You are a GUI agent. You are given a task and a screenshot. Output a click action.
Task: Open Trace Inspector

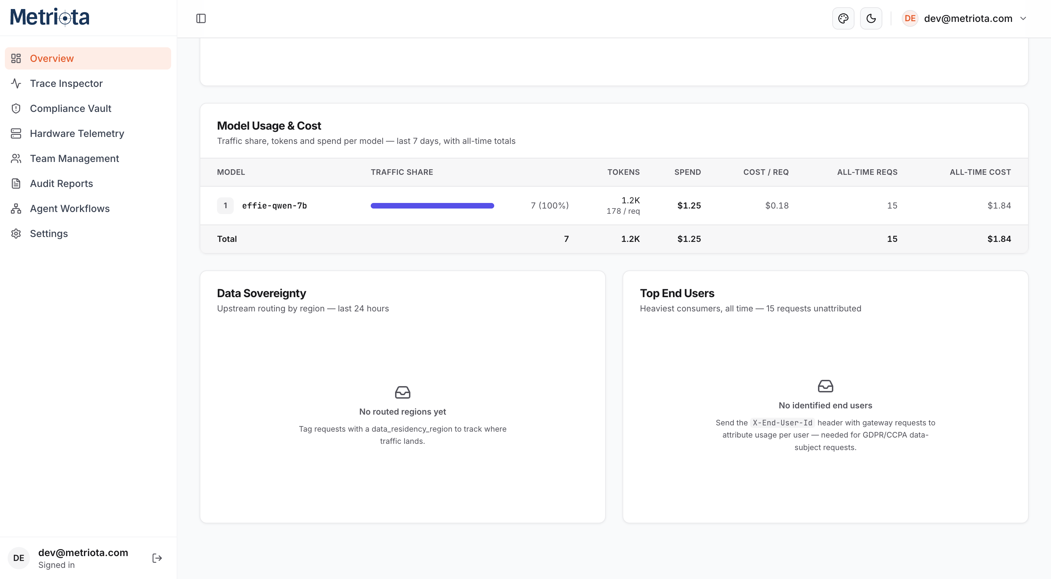pos(88,83)
